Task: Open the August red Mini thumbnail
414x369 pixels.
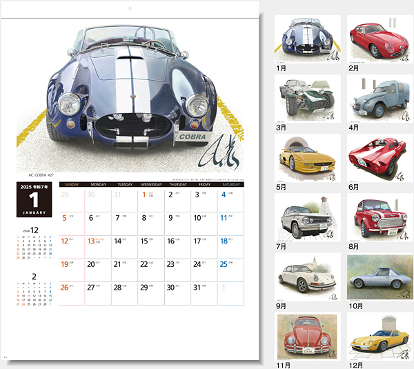Action: click(x=380, y=217)
